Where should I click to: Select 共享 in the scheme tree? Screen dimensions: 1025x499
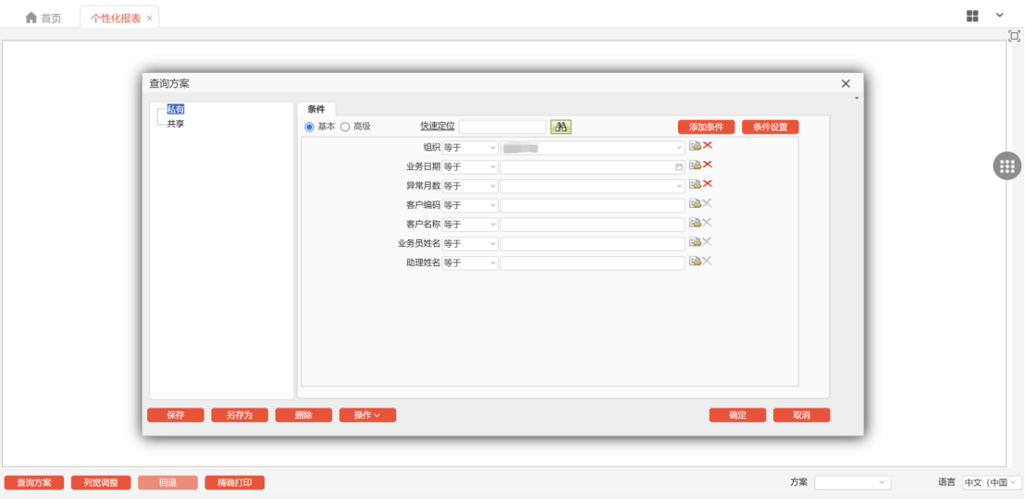176,124
